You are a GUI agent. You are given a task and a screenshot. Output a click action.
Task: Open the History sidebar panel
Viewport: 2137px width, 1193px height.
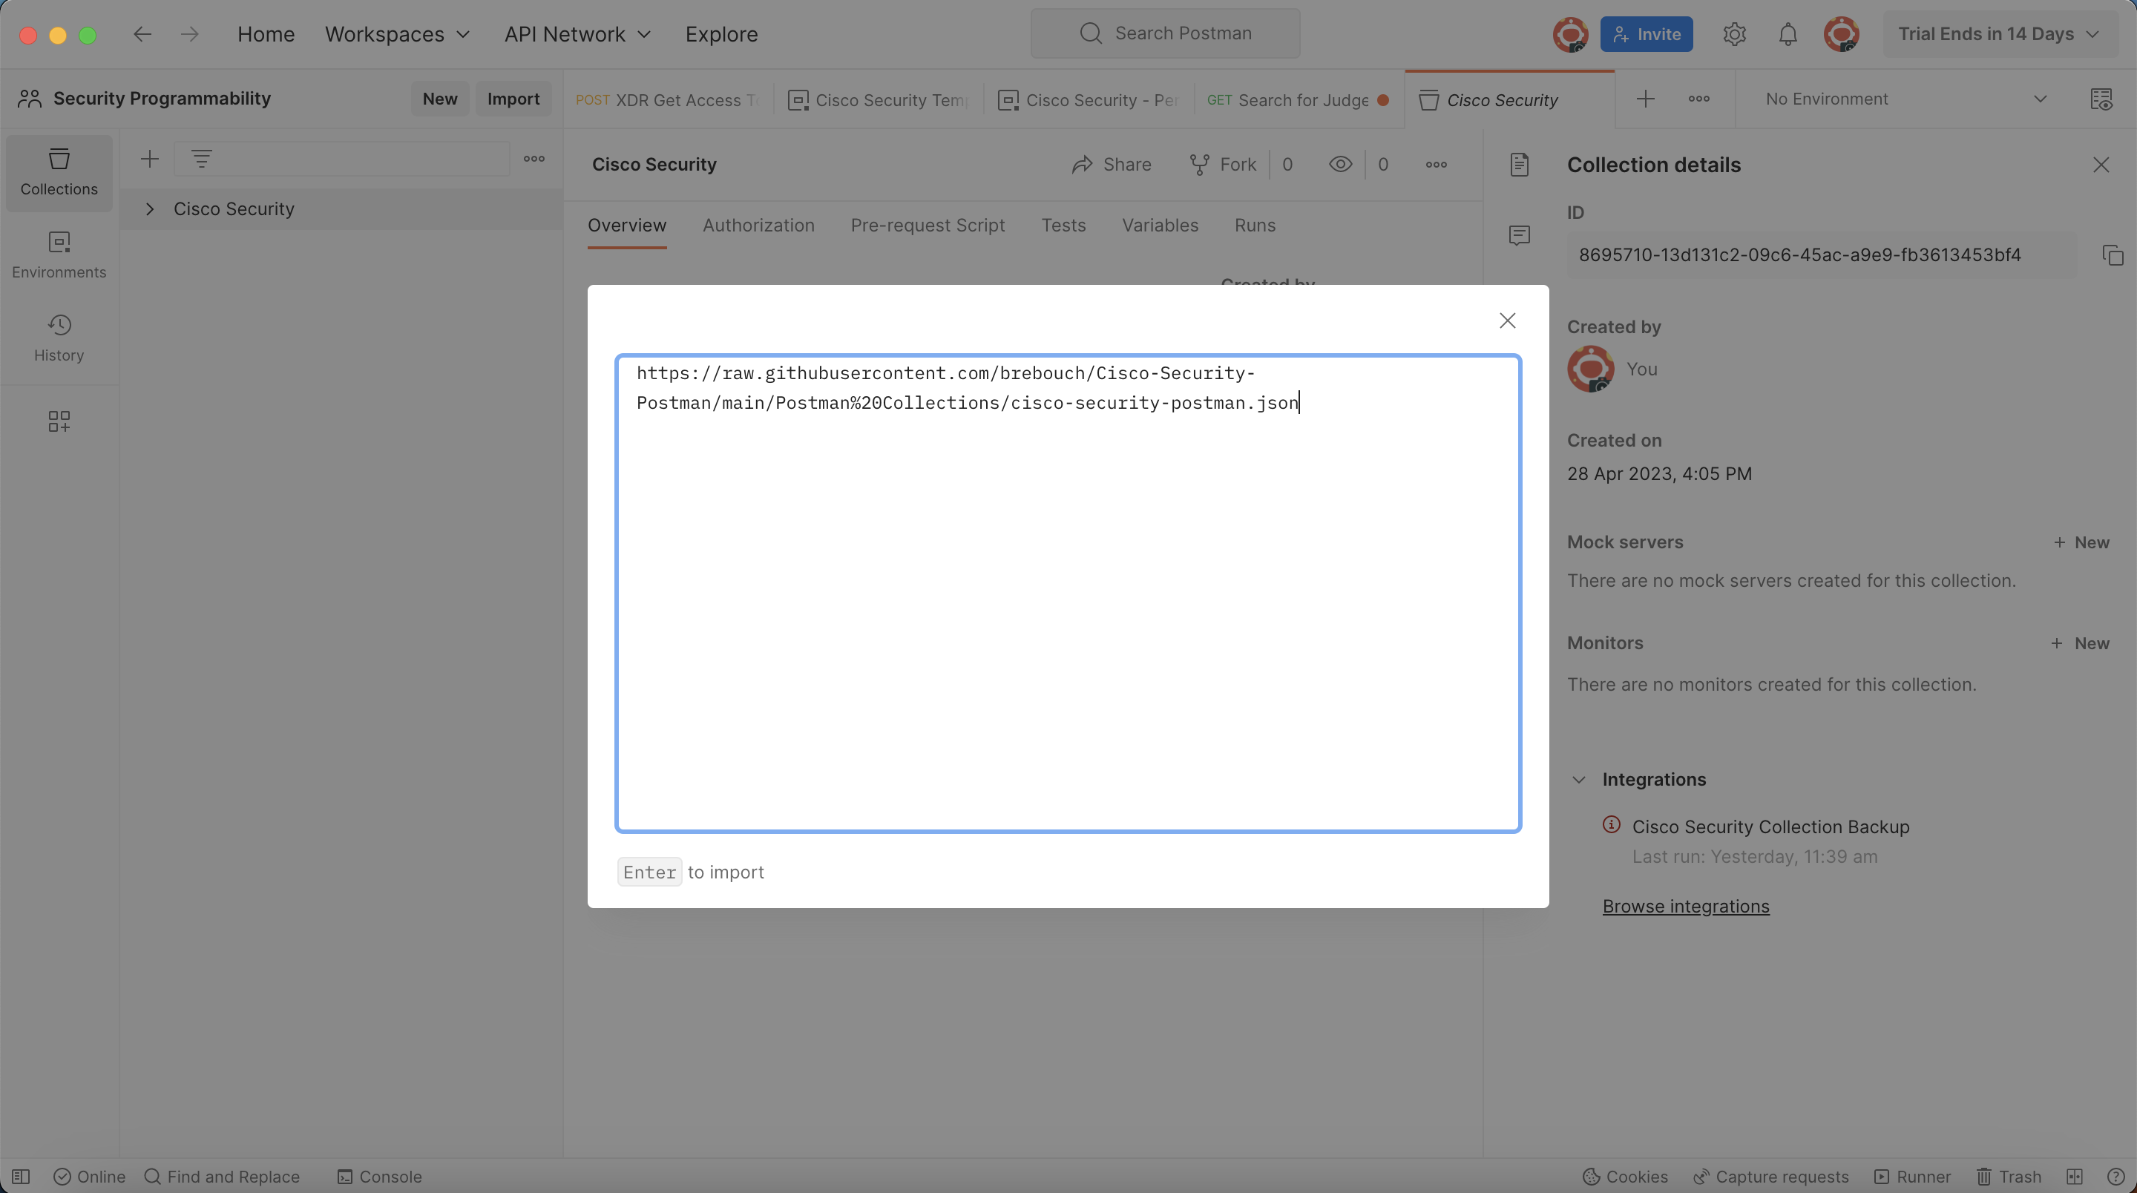point(59,337)
